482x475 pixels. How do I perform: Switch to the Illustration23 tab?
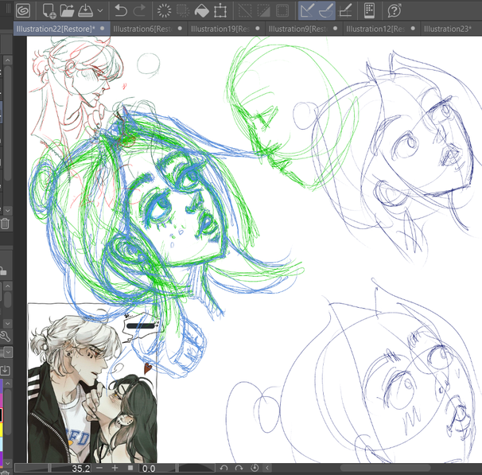pyautogui.click(x=449, y=29)
